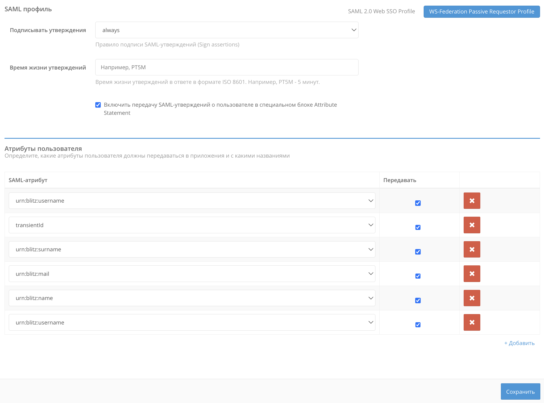
Task: Delete the urn:blitz:mail attribute row
Action: click(x=472, y=274)
